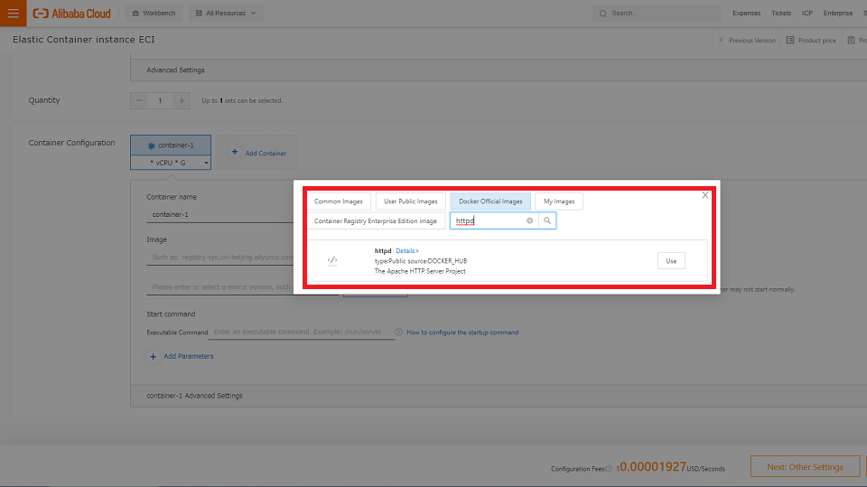The height and width of the screenshot is (487, 867).
Task: Increase quantity with plus button
Action: coord(182,100)
